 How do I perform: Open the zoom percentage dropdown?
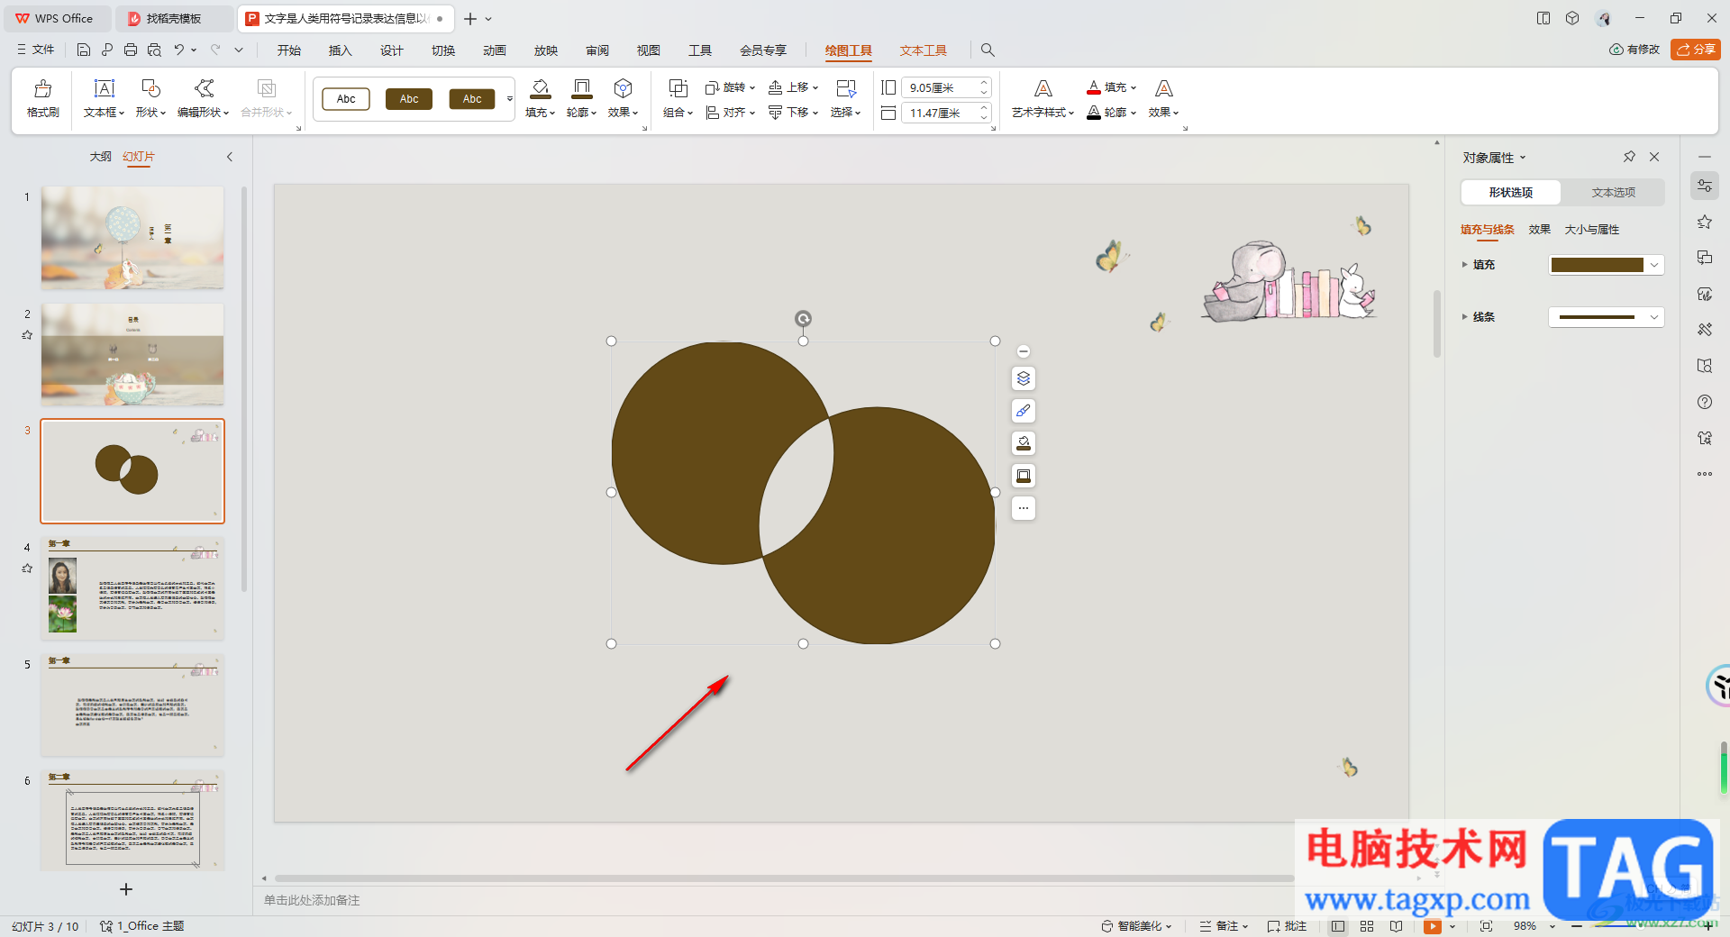click(1552, 926)
